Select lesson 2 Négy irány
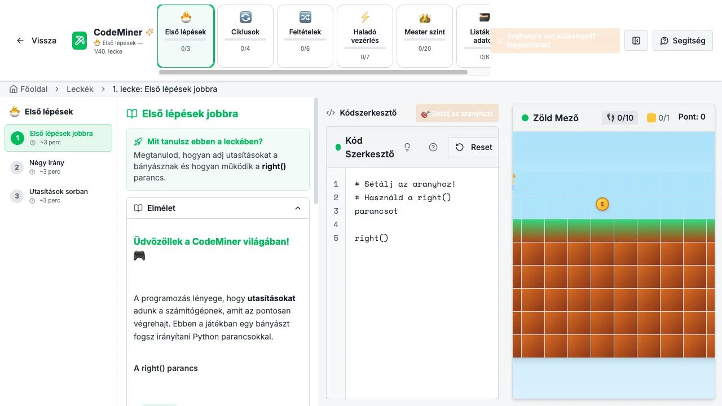Screen dimensions: 722x406 (59, 167)
